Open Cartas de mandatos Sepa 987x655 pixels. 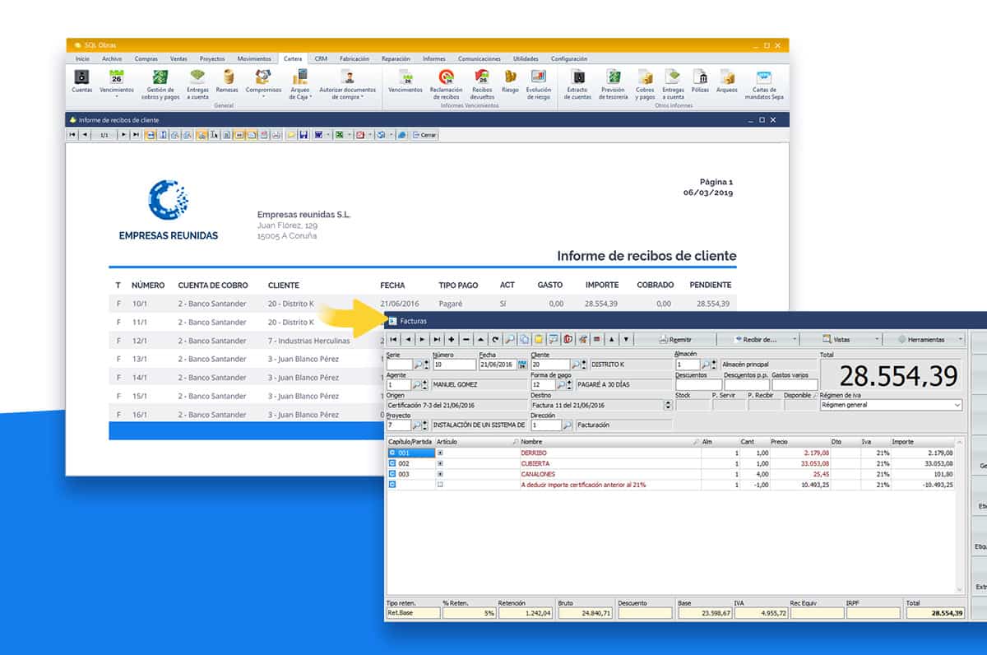tap(764, 79)
